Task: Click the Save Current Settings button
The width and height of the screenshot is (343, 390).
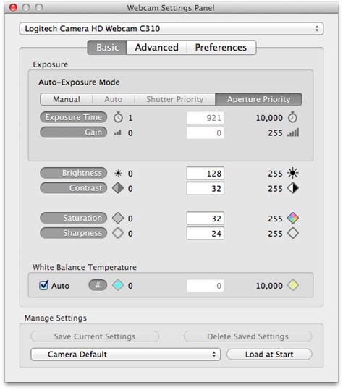Action: (x=95, y=336)
